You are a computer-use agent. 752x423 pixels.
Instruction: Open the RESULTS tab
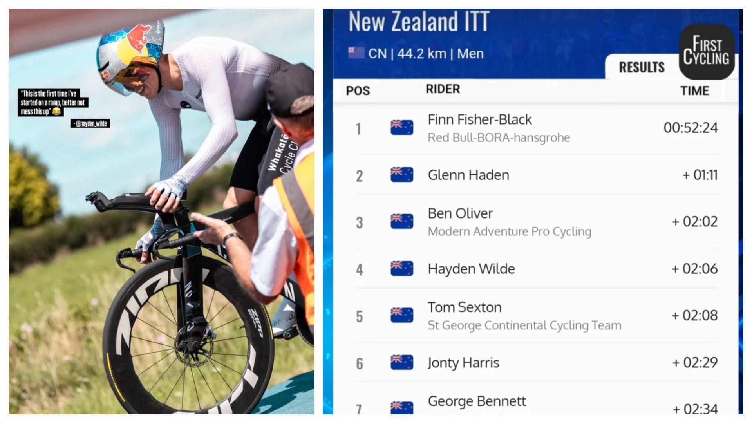642,67
